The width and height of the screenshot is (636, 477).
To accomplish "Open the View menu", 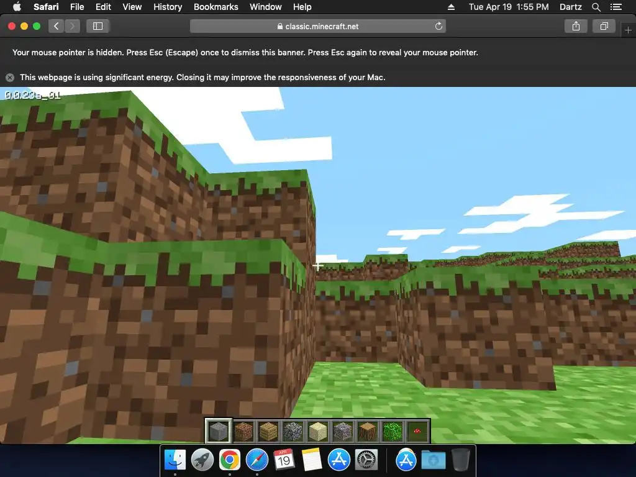I will point(132,7).
